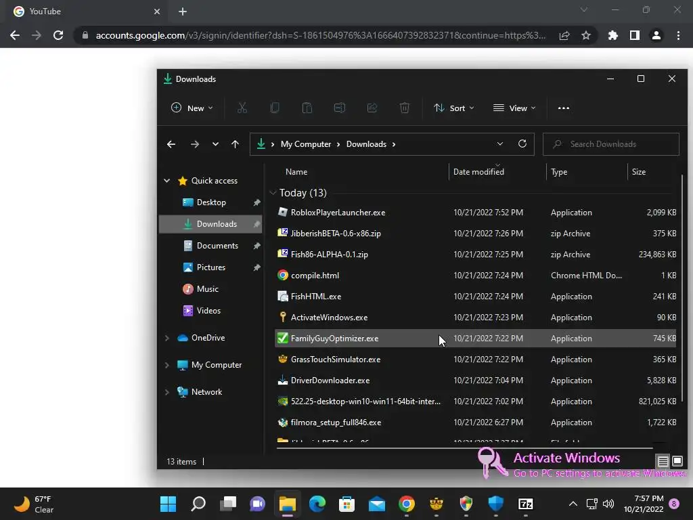Viewport: 693px width, 520px height.
Task: Select Videos in navigation pane
Action: click(211, 310)
